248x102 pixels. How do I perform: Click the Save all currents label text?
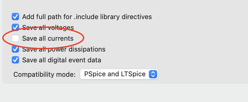(48, 38)
